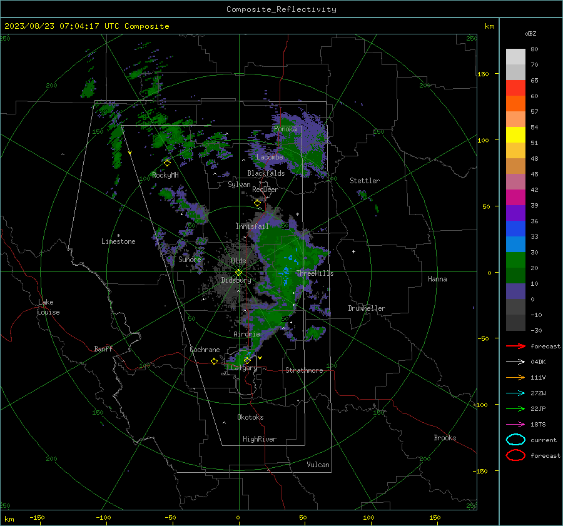Select the blue 36 dBZ swatch

tap(515, 228)
